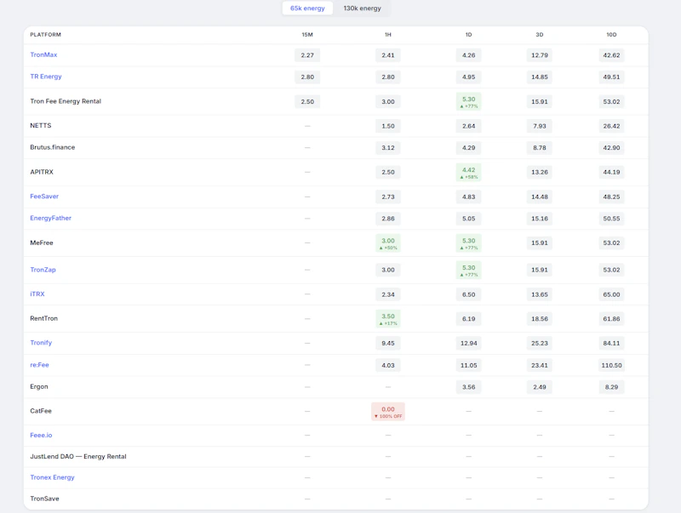Select FeeSaver 1H price 2.73
This screenshot has width=681, height=513.
tap(388, 197)
